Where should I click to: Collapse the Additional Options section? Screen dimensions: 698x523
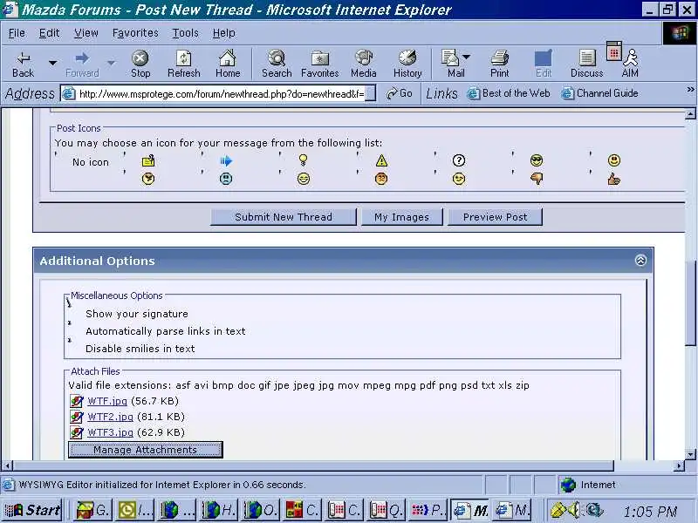click(x=640, y=261)
